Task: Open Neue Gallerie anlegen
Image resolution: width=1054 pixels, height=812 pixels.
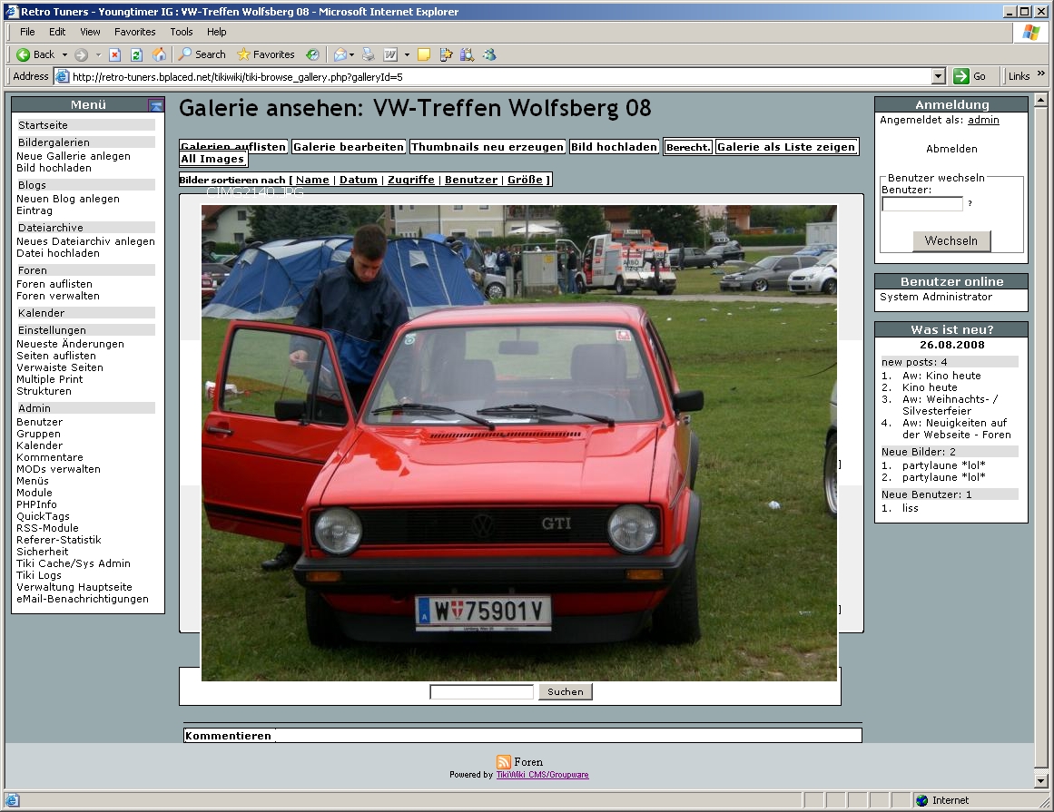Action: [x=74, y=156]
